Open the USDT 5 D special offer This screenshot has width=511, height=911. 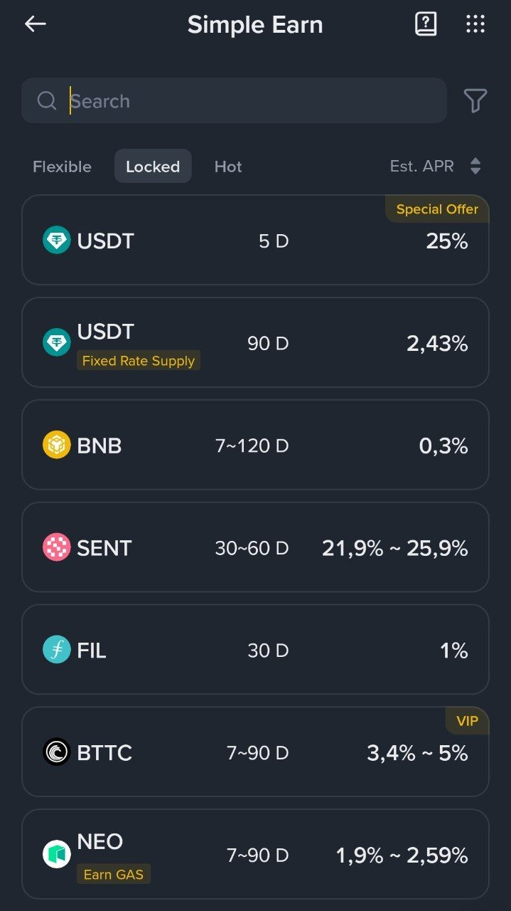[255, 241]
